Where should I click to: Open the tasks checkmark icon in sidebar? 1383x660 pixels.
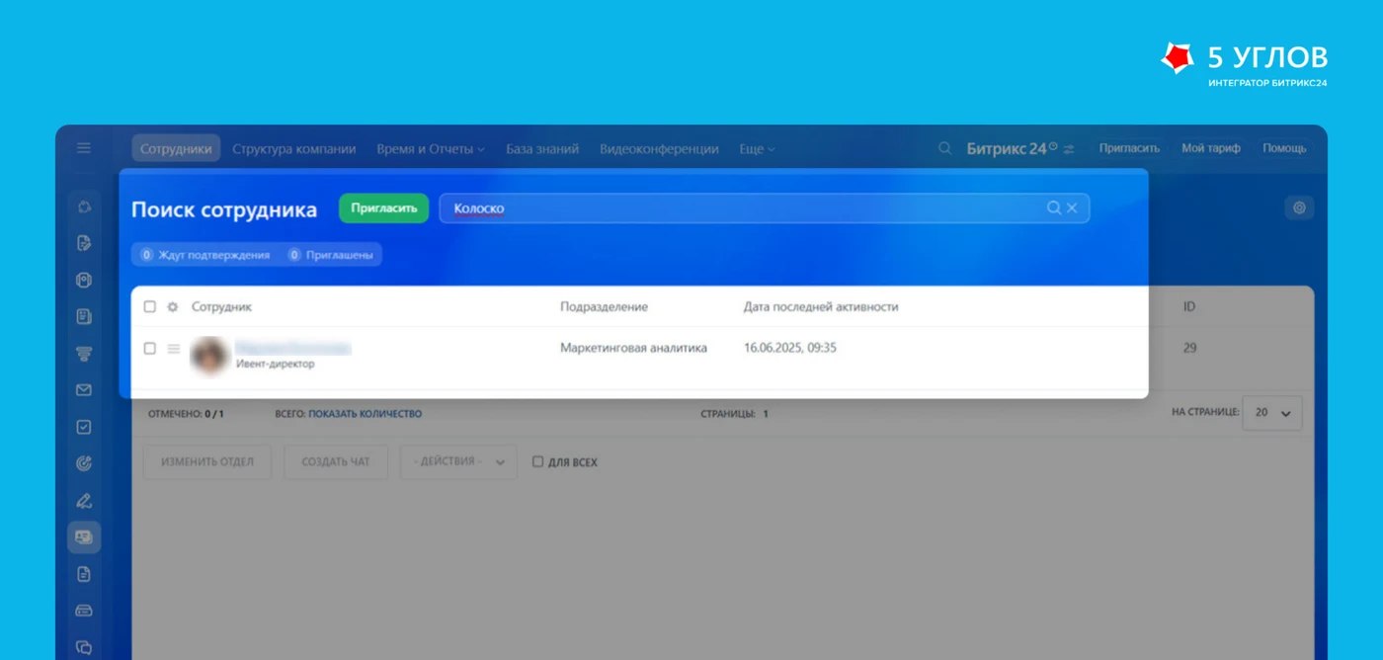[x=84, y=428]
